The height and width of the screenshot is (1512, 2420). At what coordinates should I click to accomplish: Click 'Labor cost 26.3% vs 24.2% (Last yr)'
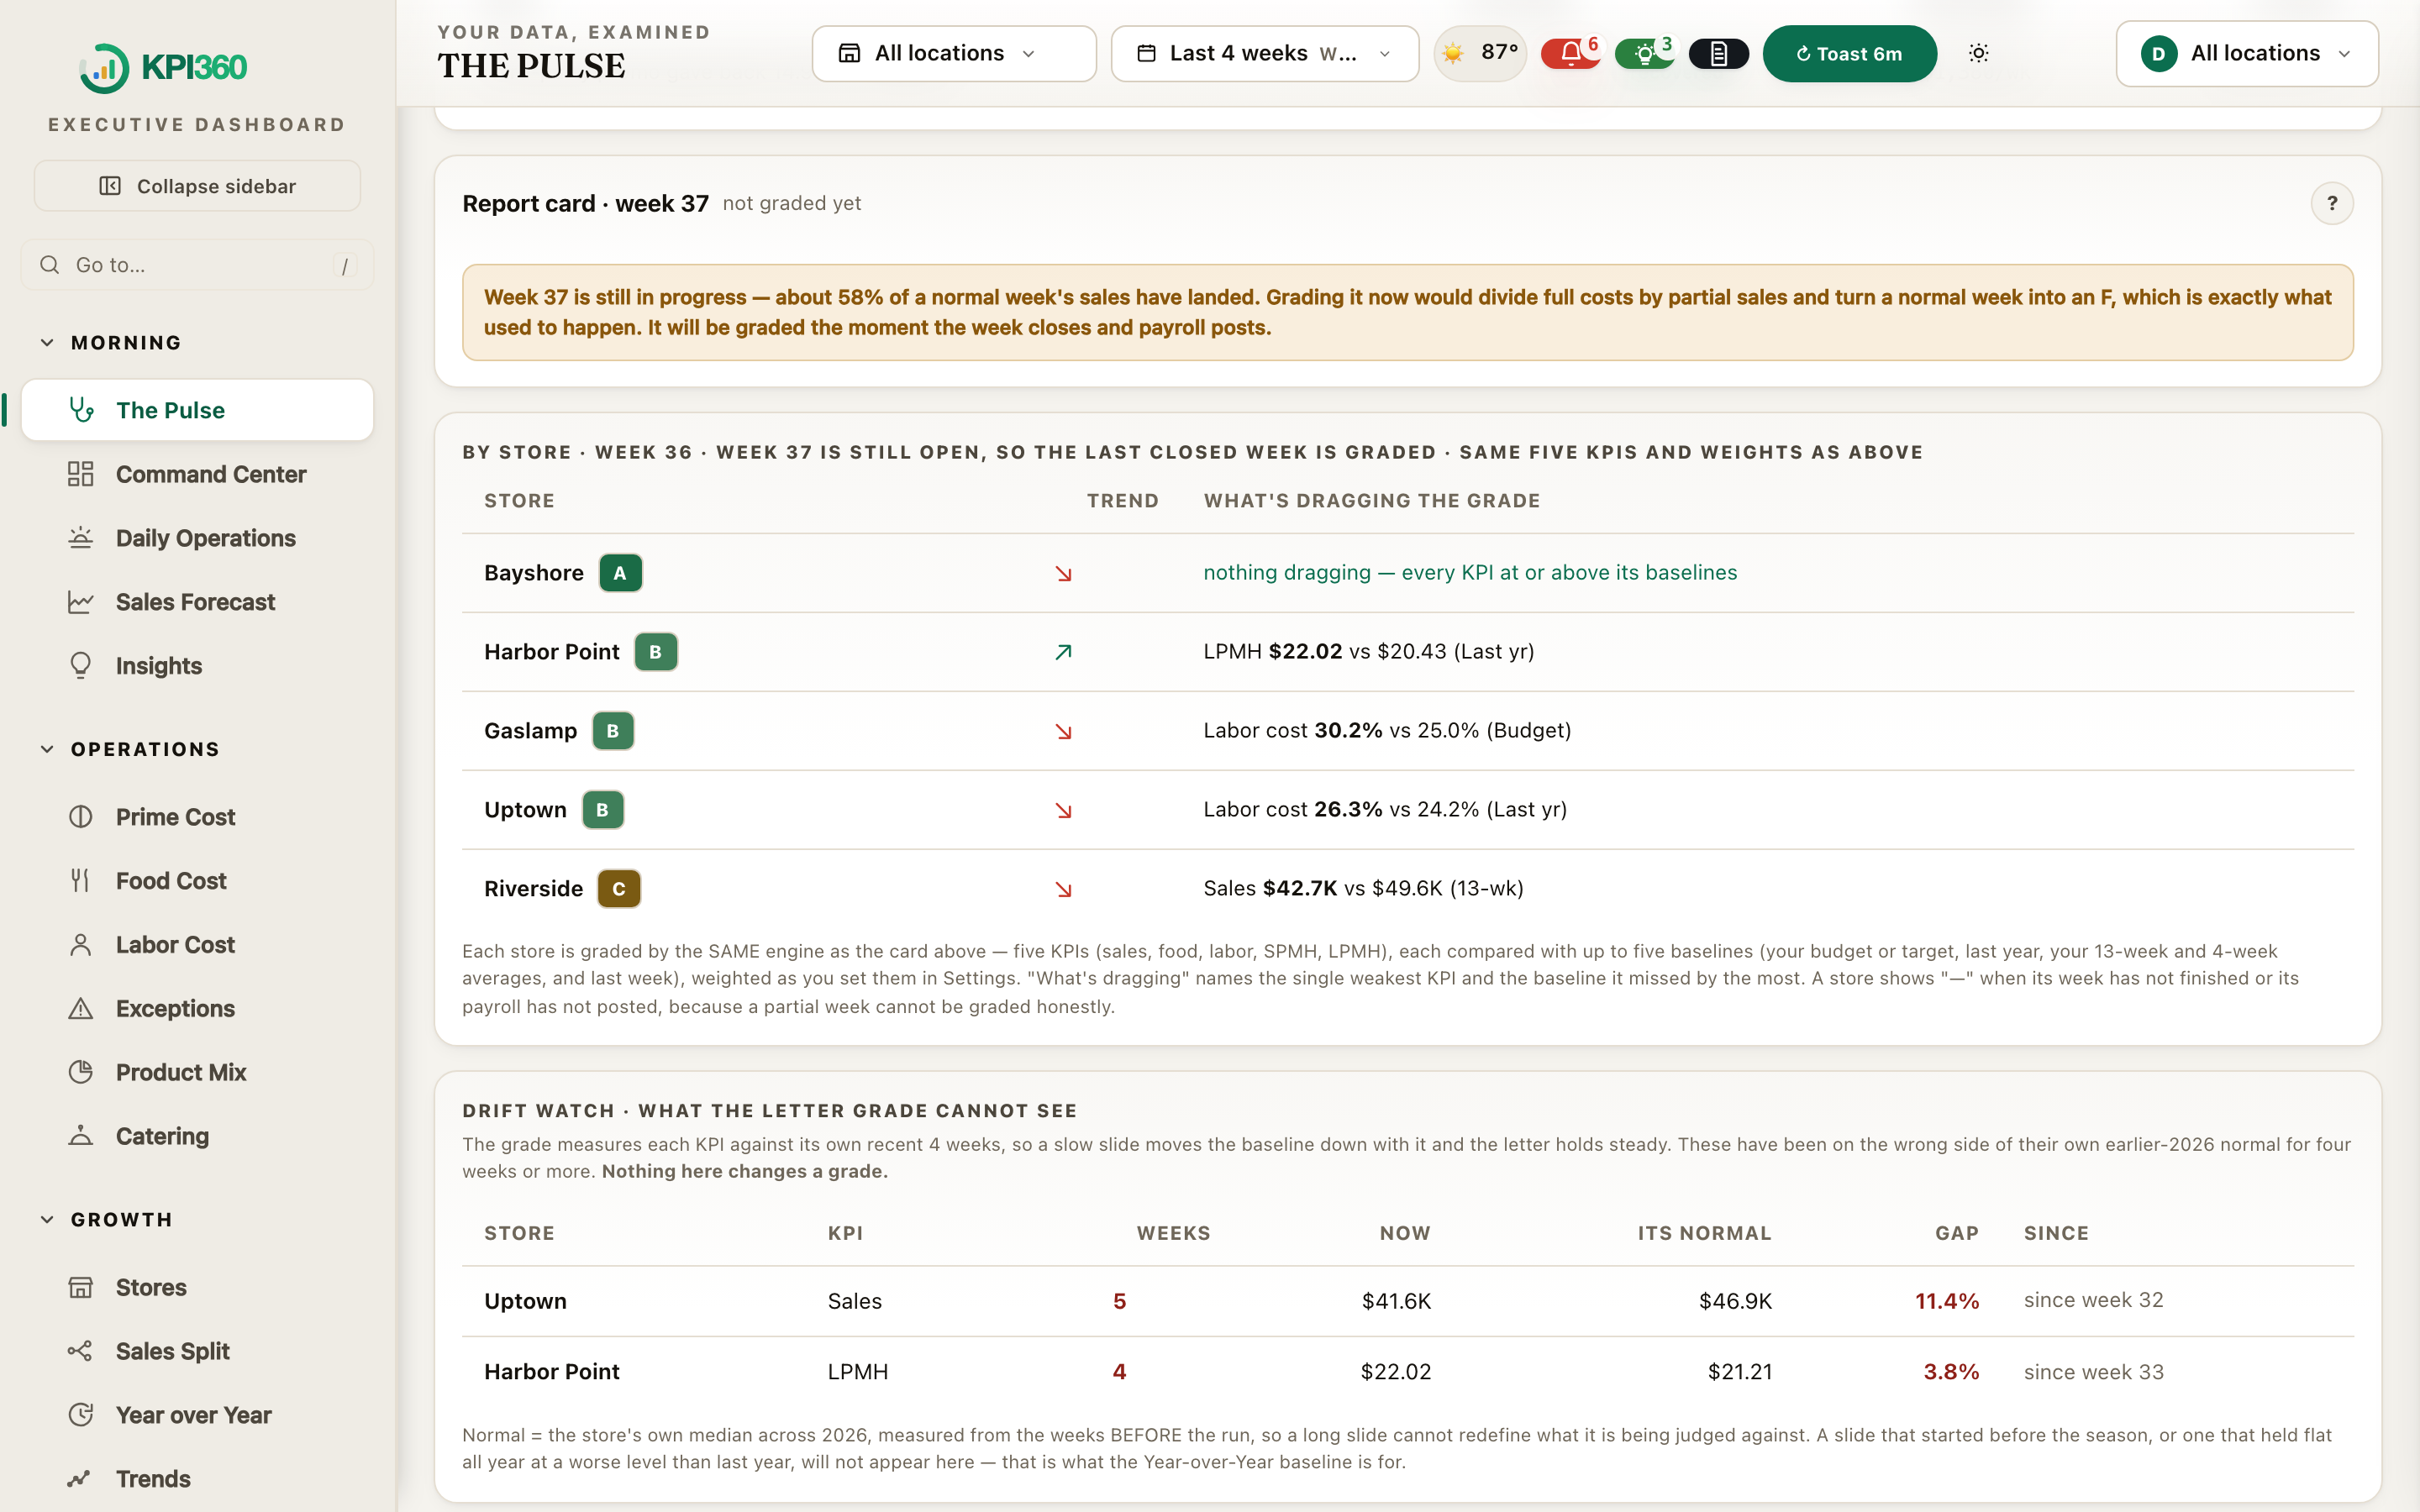coord(1385,810)
